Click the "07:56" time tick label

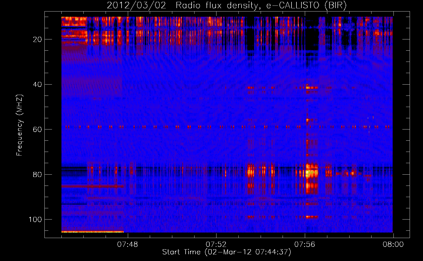[x=305, y=245]
